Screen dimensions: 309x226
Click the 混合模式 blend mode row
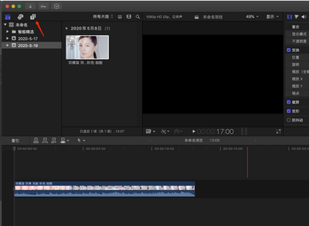(x=297, y=34)
